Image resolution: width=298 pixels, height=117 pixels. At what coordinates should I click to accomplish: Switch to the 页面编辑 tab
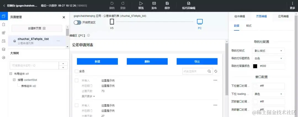262,16
